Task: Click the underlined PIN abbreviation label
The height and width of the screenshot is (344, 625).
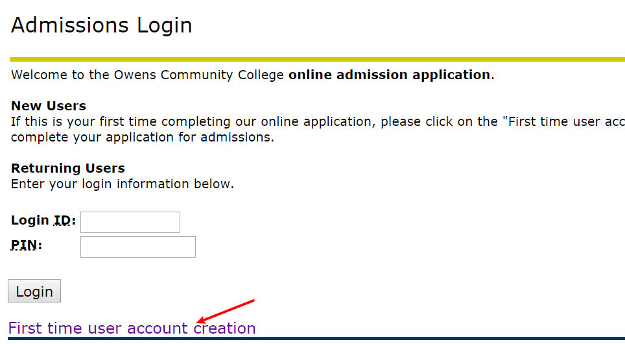Action: 24,245
